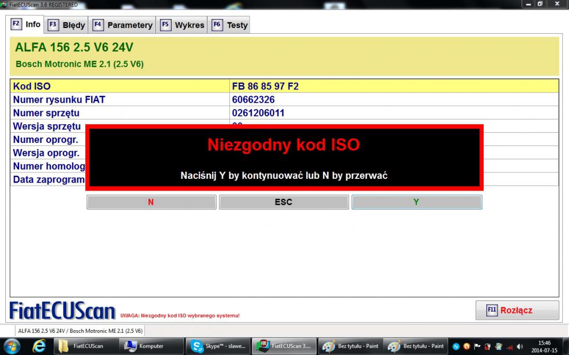The width and height of the screenshot is (569, 355).
Task: Switch to the Skype taskbar window
Action: pos(218,346)
